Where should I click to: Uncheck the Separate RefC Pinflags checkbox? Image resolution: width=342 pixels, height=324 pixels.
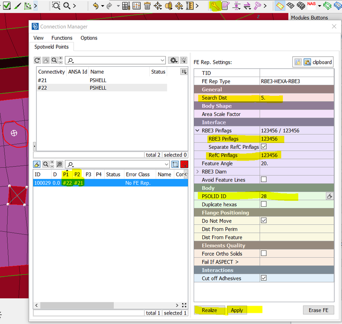(264, 147)
